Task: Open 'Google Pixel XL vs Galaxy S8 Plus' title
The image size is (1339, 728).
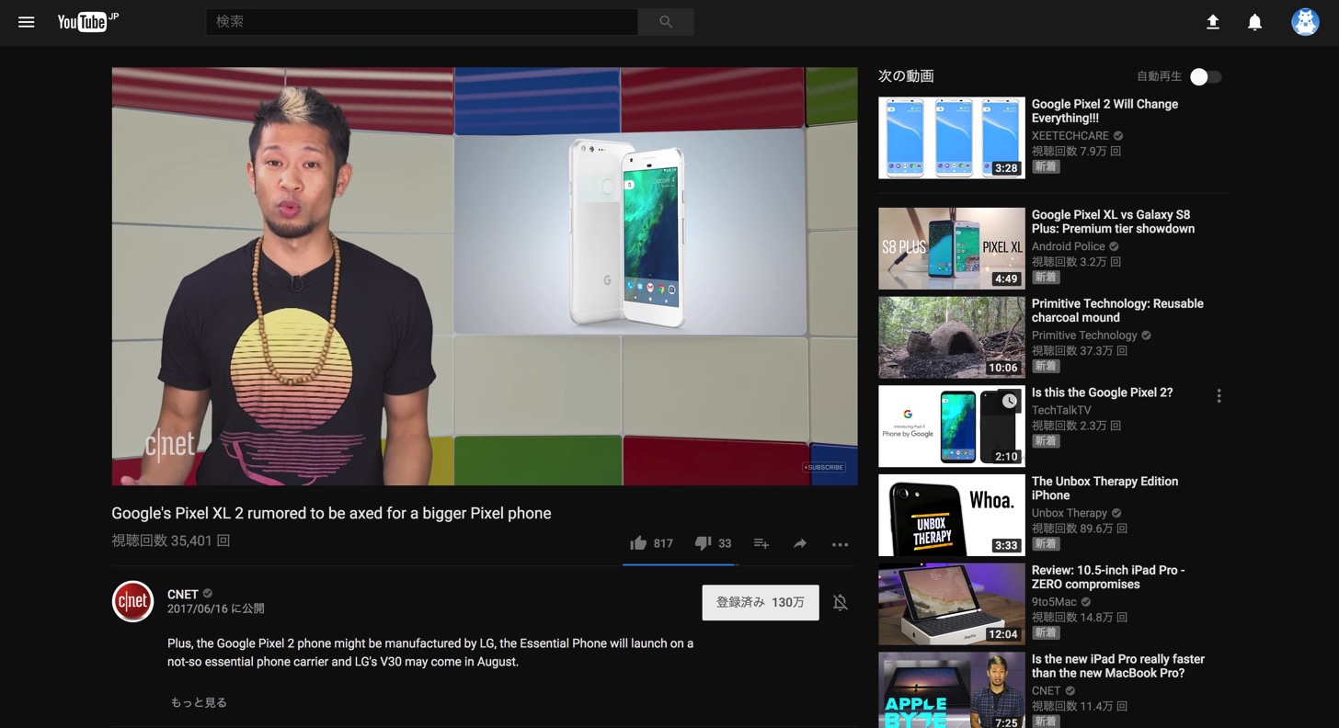Action: click(x=1113, y=222)
